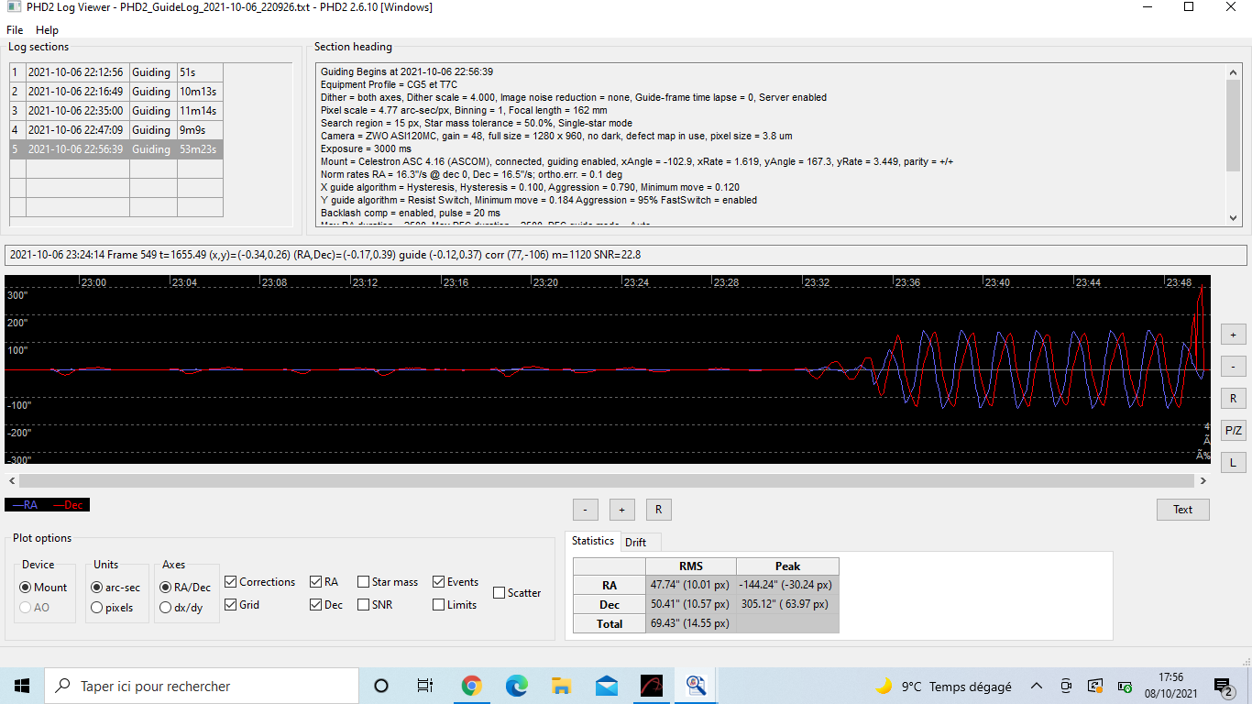The height and width of the screenshot is (704, 1252).
Task: Click the graph's horizontal scroll-right arrow
Action: [1203, 480]
